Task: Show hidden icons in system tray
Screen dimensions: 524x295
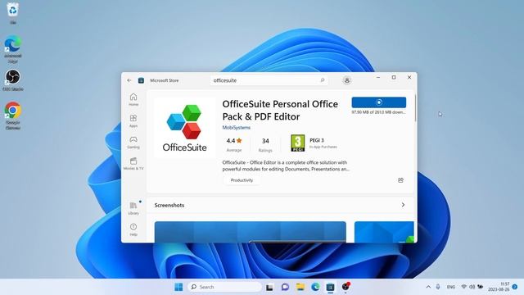Action: pos(428,287)
